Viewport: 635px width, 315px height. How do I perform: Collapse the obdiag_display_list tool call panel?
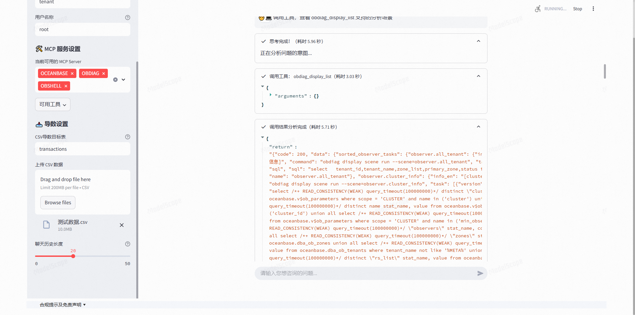click(479, 76)
